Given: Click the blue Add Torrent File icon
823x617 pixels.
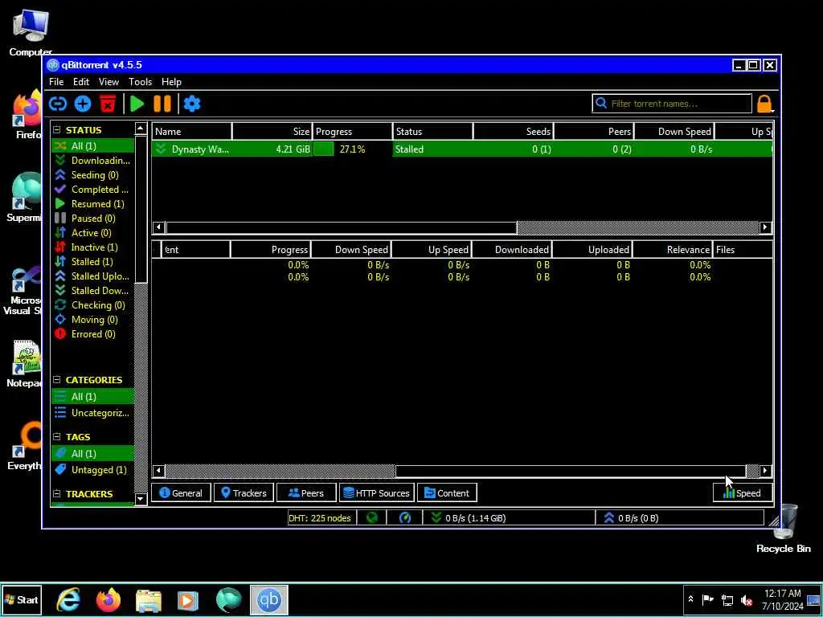Looking at the screenshot, I should (x=83, y=104).
